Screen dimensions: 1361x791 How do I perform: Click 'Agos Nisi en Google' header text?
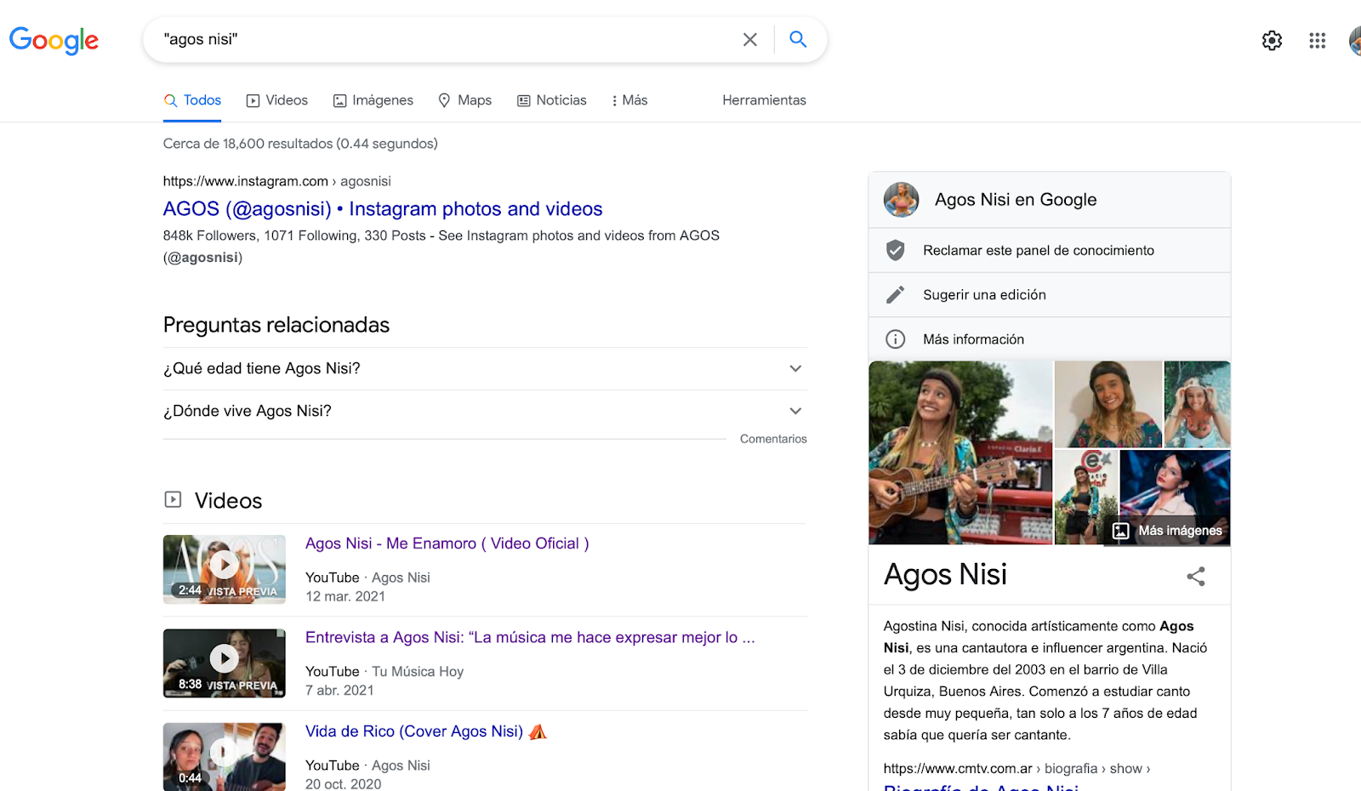pyautogui.click(x=1016, y=200)
